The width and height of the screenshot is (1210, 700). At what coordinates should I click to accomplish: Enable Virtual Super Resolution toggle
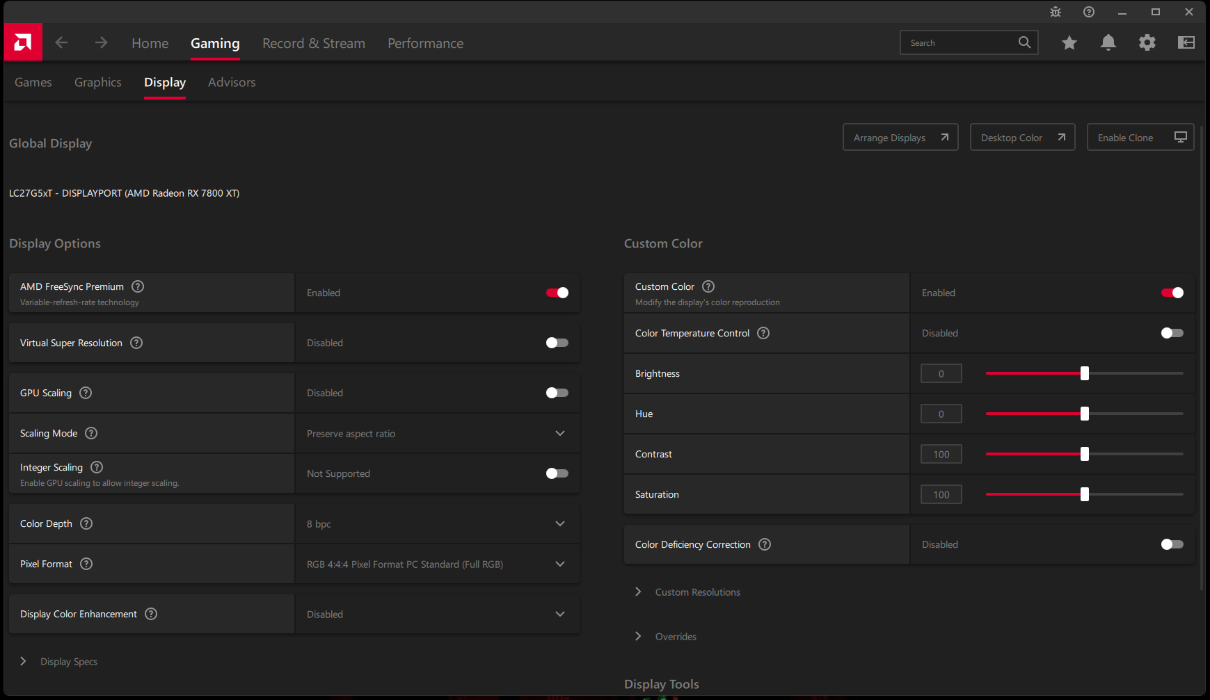(557, 343)
